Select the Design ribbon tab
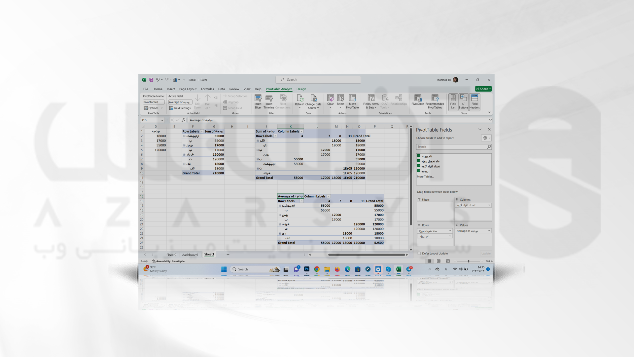The width and height of the screenshot is (634, 357). 301,89
